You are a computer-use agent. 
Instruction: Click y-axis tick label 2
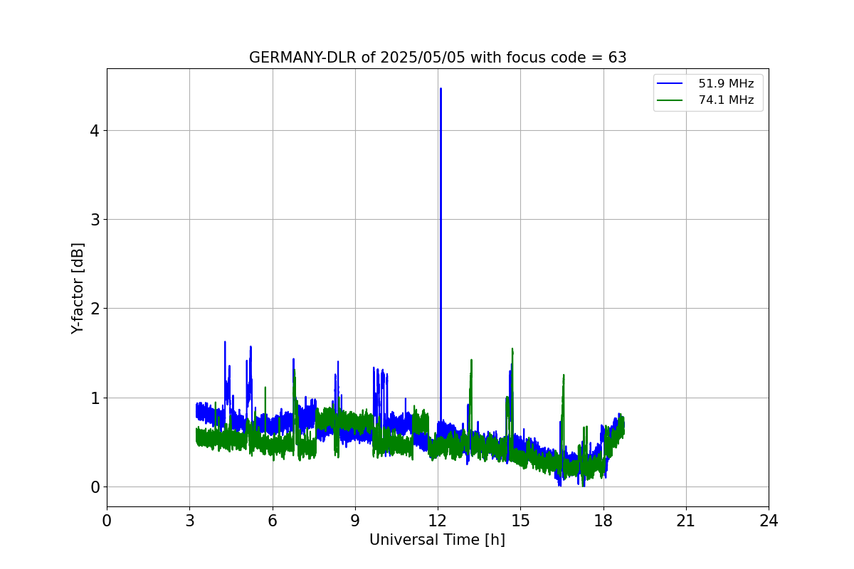[x=94, y=309]
